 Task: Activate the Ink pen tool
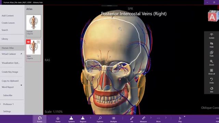point(132,119)
